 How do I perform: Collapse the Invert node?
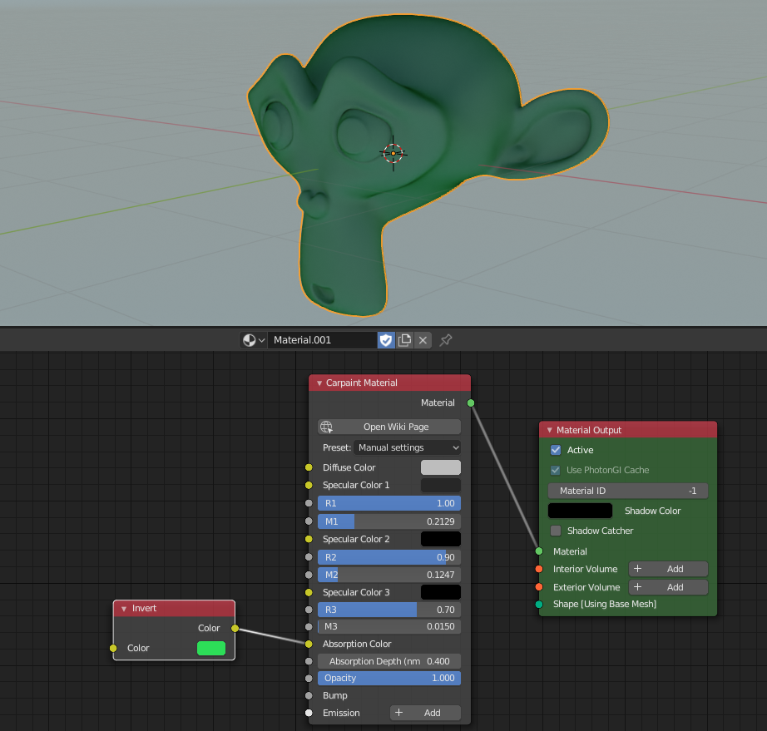pos(124,609)
